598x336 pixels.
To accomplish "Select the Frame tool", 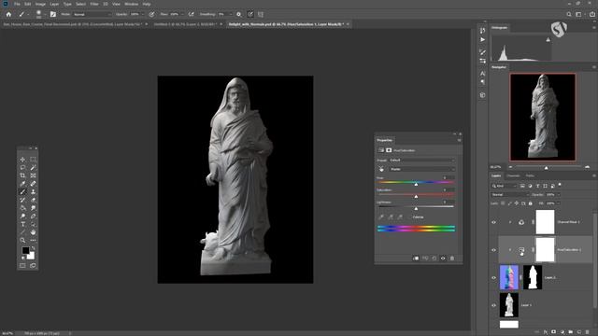I will click(x=34, y=175).
